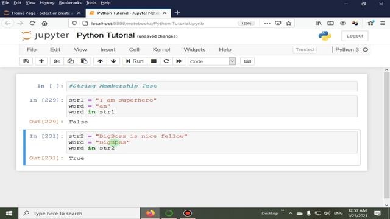Open Firefox from the Windows taskbar
This screenshot has width=390, height=219.
point(151,214)
